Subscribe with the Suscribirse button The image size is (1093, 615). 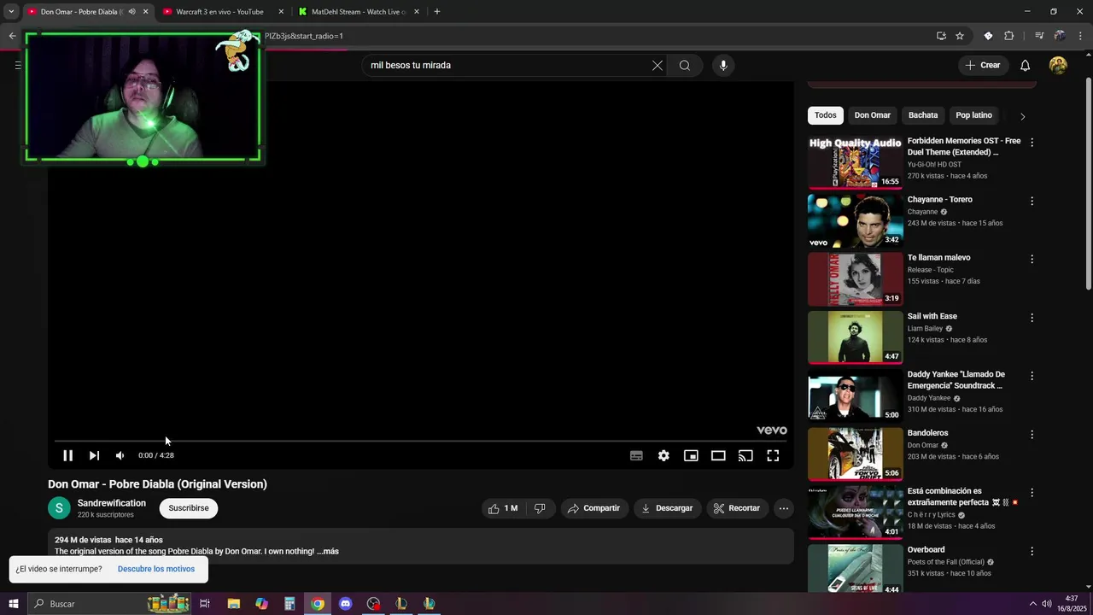click(189, 508)
